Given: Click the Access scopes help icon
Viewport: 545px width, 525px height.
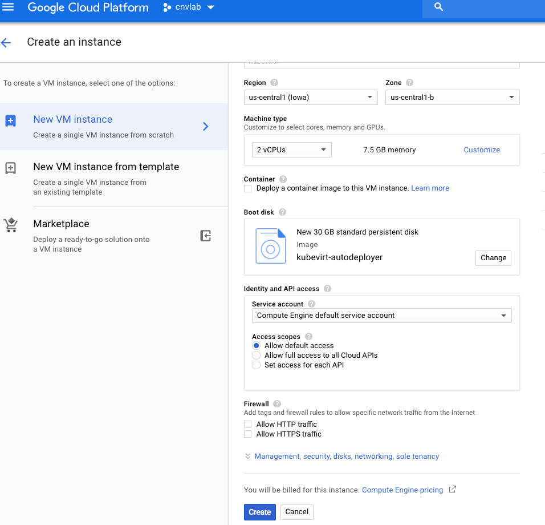Looking at the screenshot, I should (308, 337).
